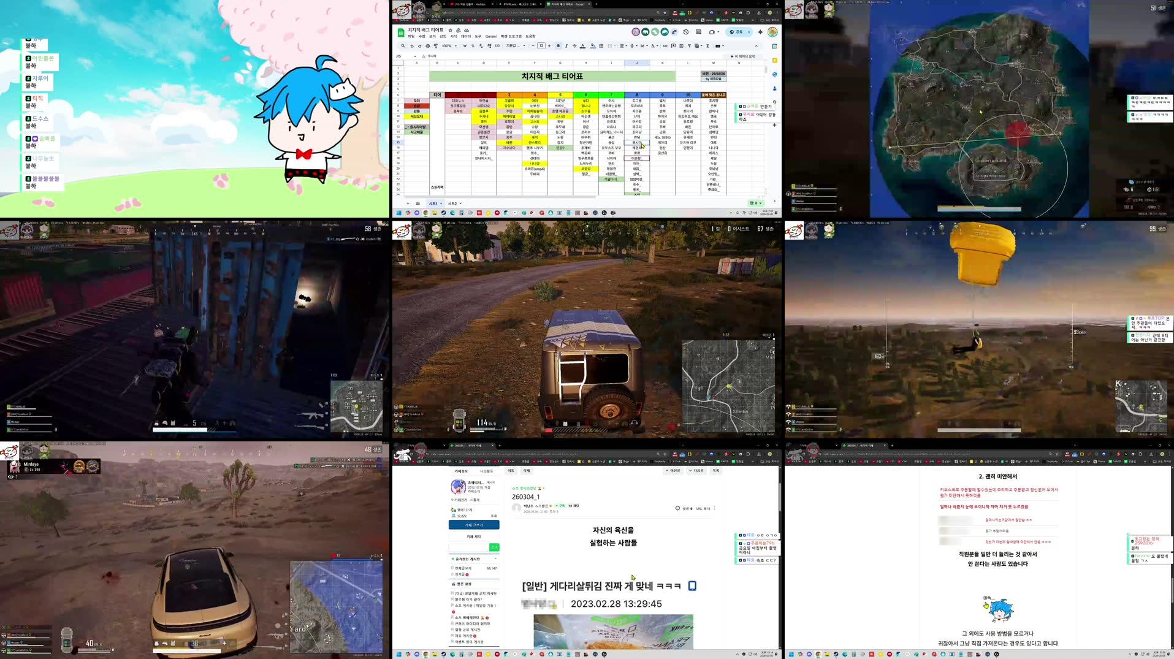Open the font size dropdown showing 12
The width and height of the screenshot is (1174, 659).
tap(541, 45)
